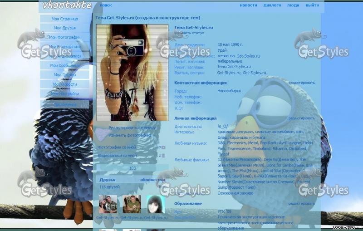Click the Урай hometown link
Image resolution: width=363 pixels, height=231 pixels.
click(222, 50)
